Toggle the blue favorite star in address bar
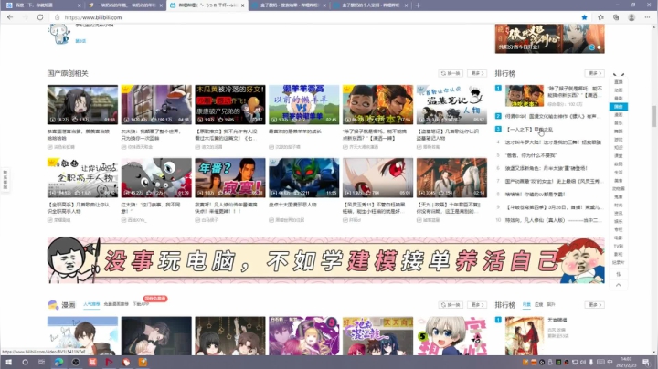This screenshot has width=658, height=369. click(x=584, y=17)
